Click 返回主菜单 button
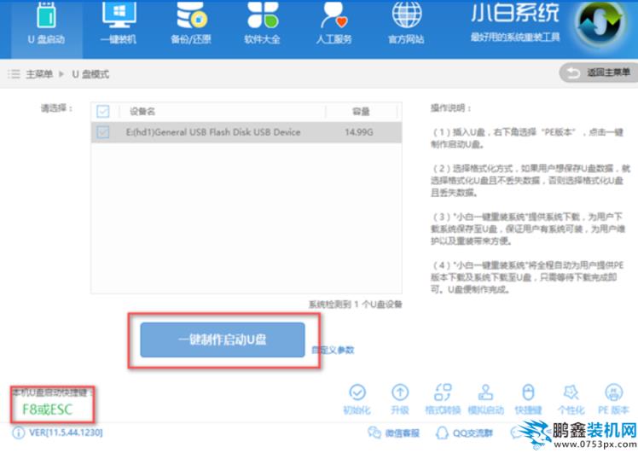 599,73
